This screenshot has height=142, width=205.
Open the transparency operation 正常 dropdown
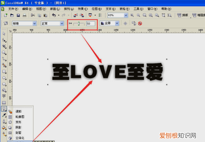pyautogui.click(x=62, y=24)
